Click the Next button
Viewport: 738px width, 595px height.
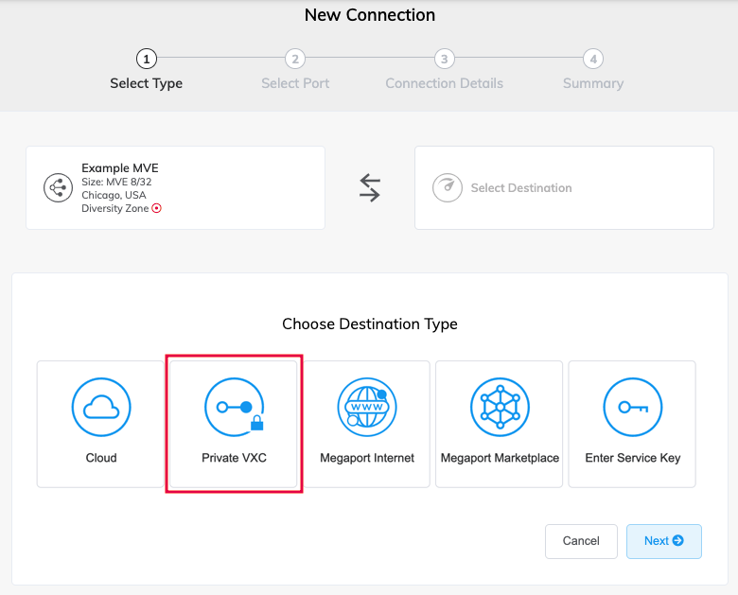click(663, 541)
